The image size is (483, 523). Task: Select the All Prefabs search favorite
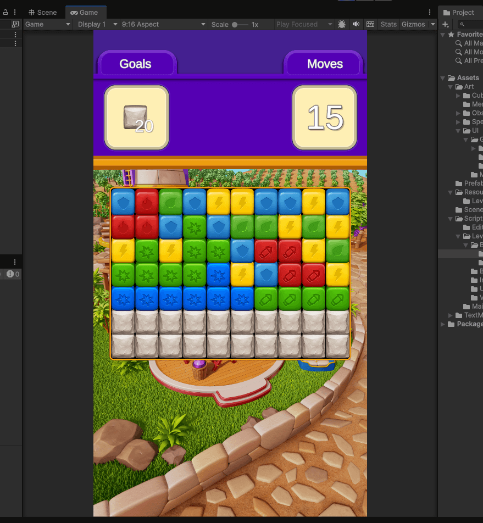[469, 60]
